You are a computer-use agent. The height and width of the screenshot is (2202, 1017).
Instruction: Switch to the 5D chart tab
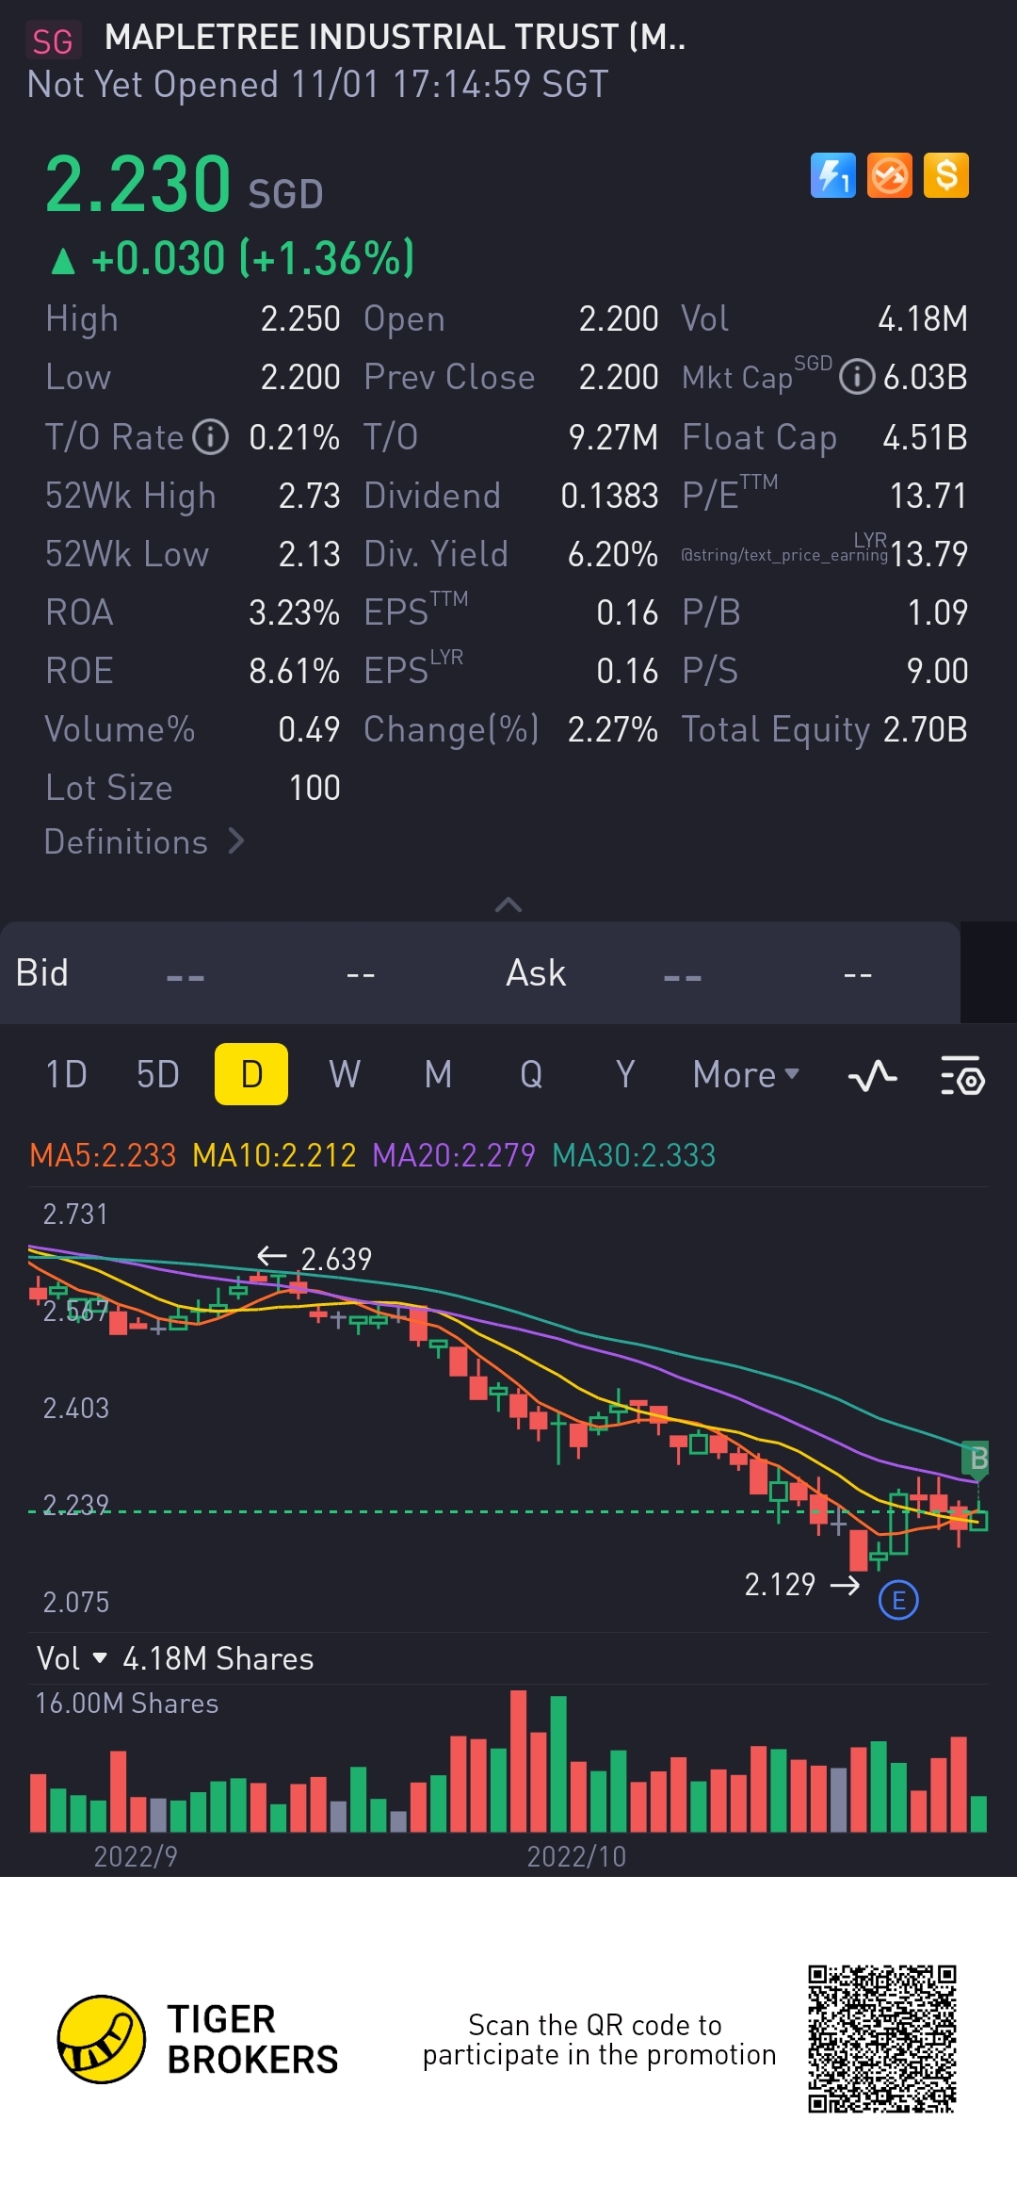158,1075
